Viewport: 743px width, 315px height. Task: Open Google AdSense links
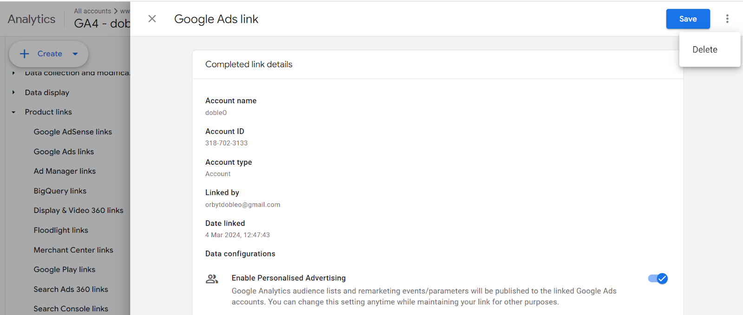73,132
